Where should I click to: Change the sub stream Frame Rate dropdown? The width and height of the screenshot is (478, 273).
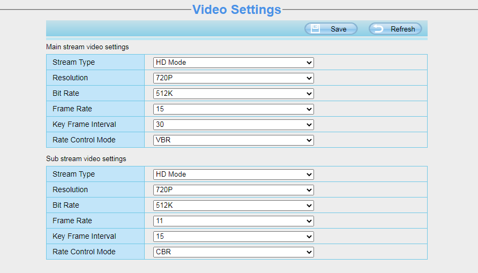(x=233, y=221)
